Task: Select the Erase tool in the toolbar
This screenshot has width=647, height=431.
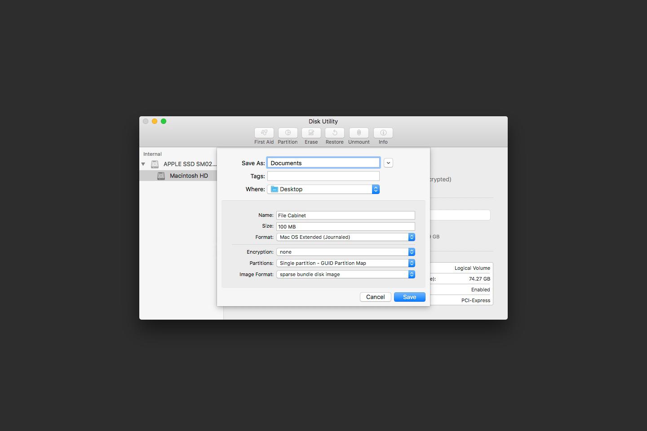Action: pyautogui.click(x=311, y=136)
